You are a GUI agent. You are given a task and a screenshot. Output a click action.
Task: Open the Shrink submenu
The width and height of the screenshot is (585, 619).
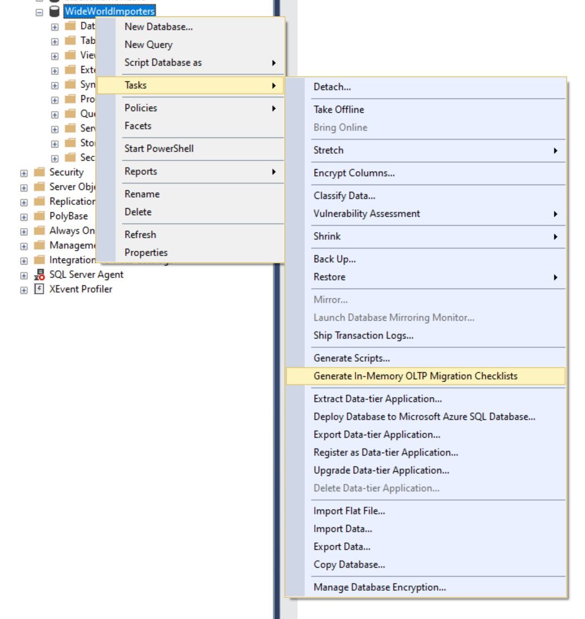426,237
